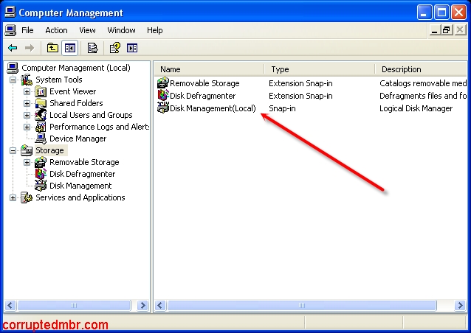The height and width of the screenshot is (333, 471).
Task: Collapse the Storage tree node
Action: click(x=13, y=150)
